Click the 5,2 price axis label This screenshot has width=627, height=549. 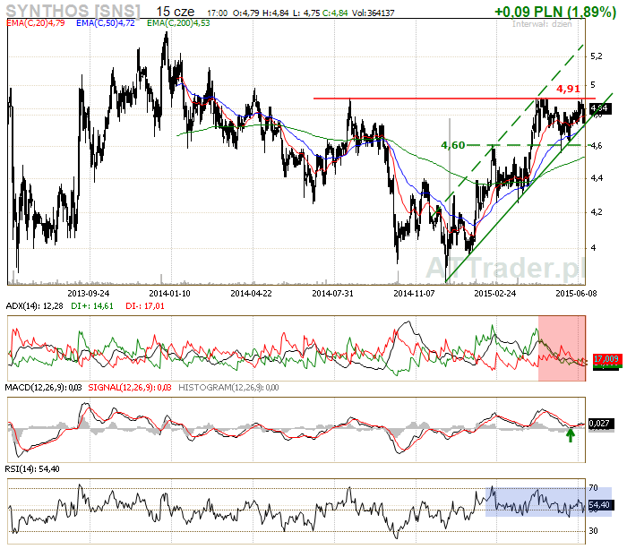pyautogui.click(x=597, y=56)
